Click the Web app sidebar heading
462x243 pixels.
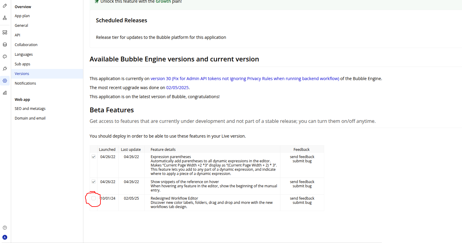tap(22, 100)
